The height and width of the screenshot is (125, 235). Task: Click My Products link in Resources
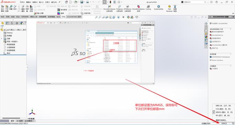[x=214, y=48]
